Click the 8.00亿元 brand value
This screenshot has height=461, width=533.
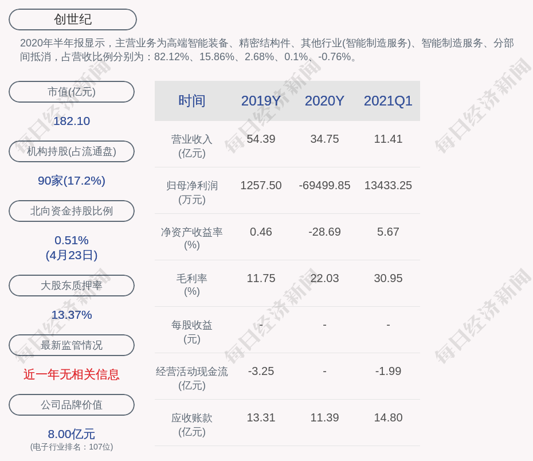point(72,434)
